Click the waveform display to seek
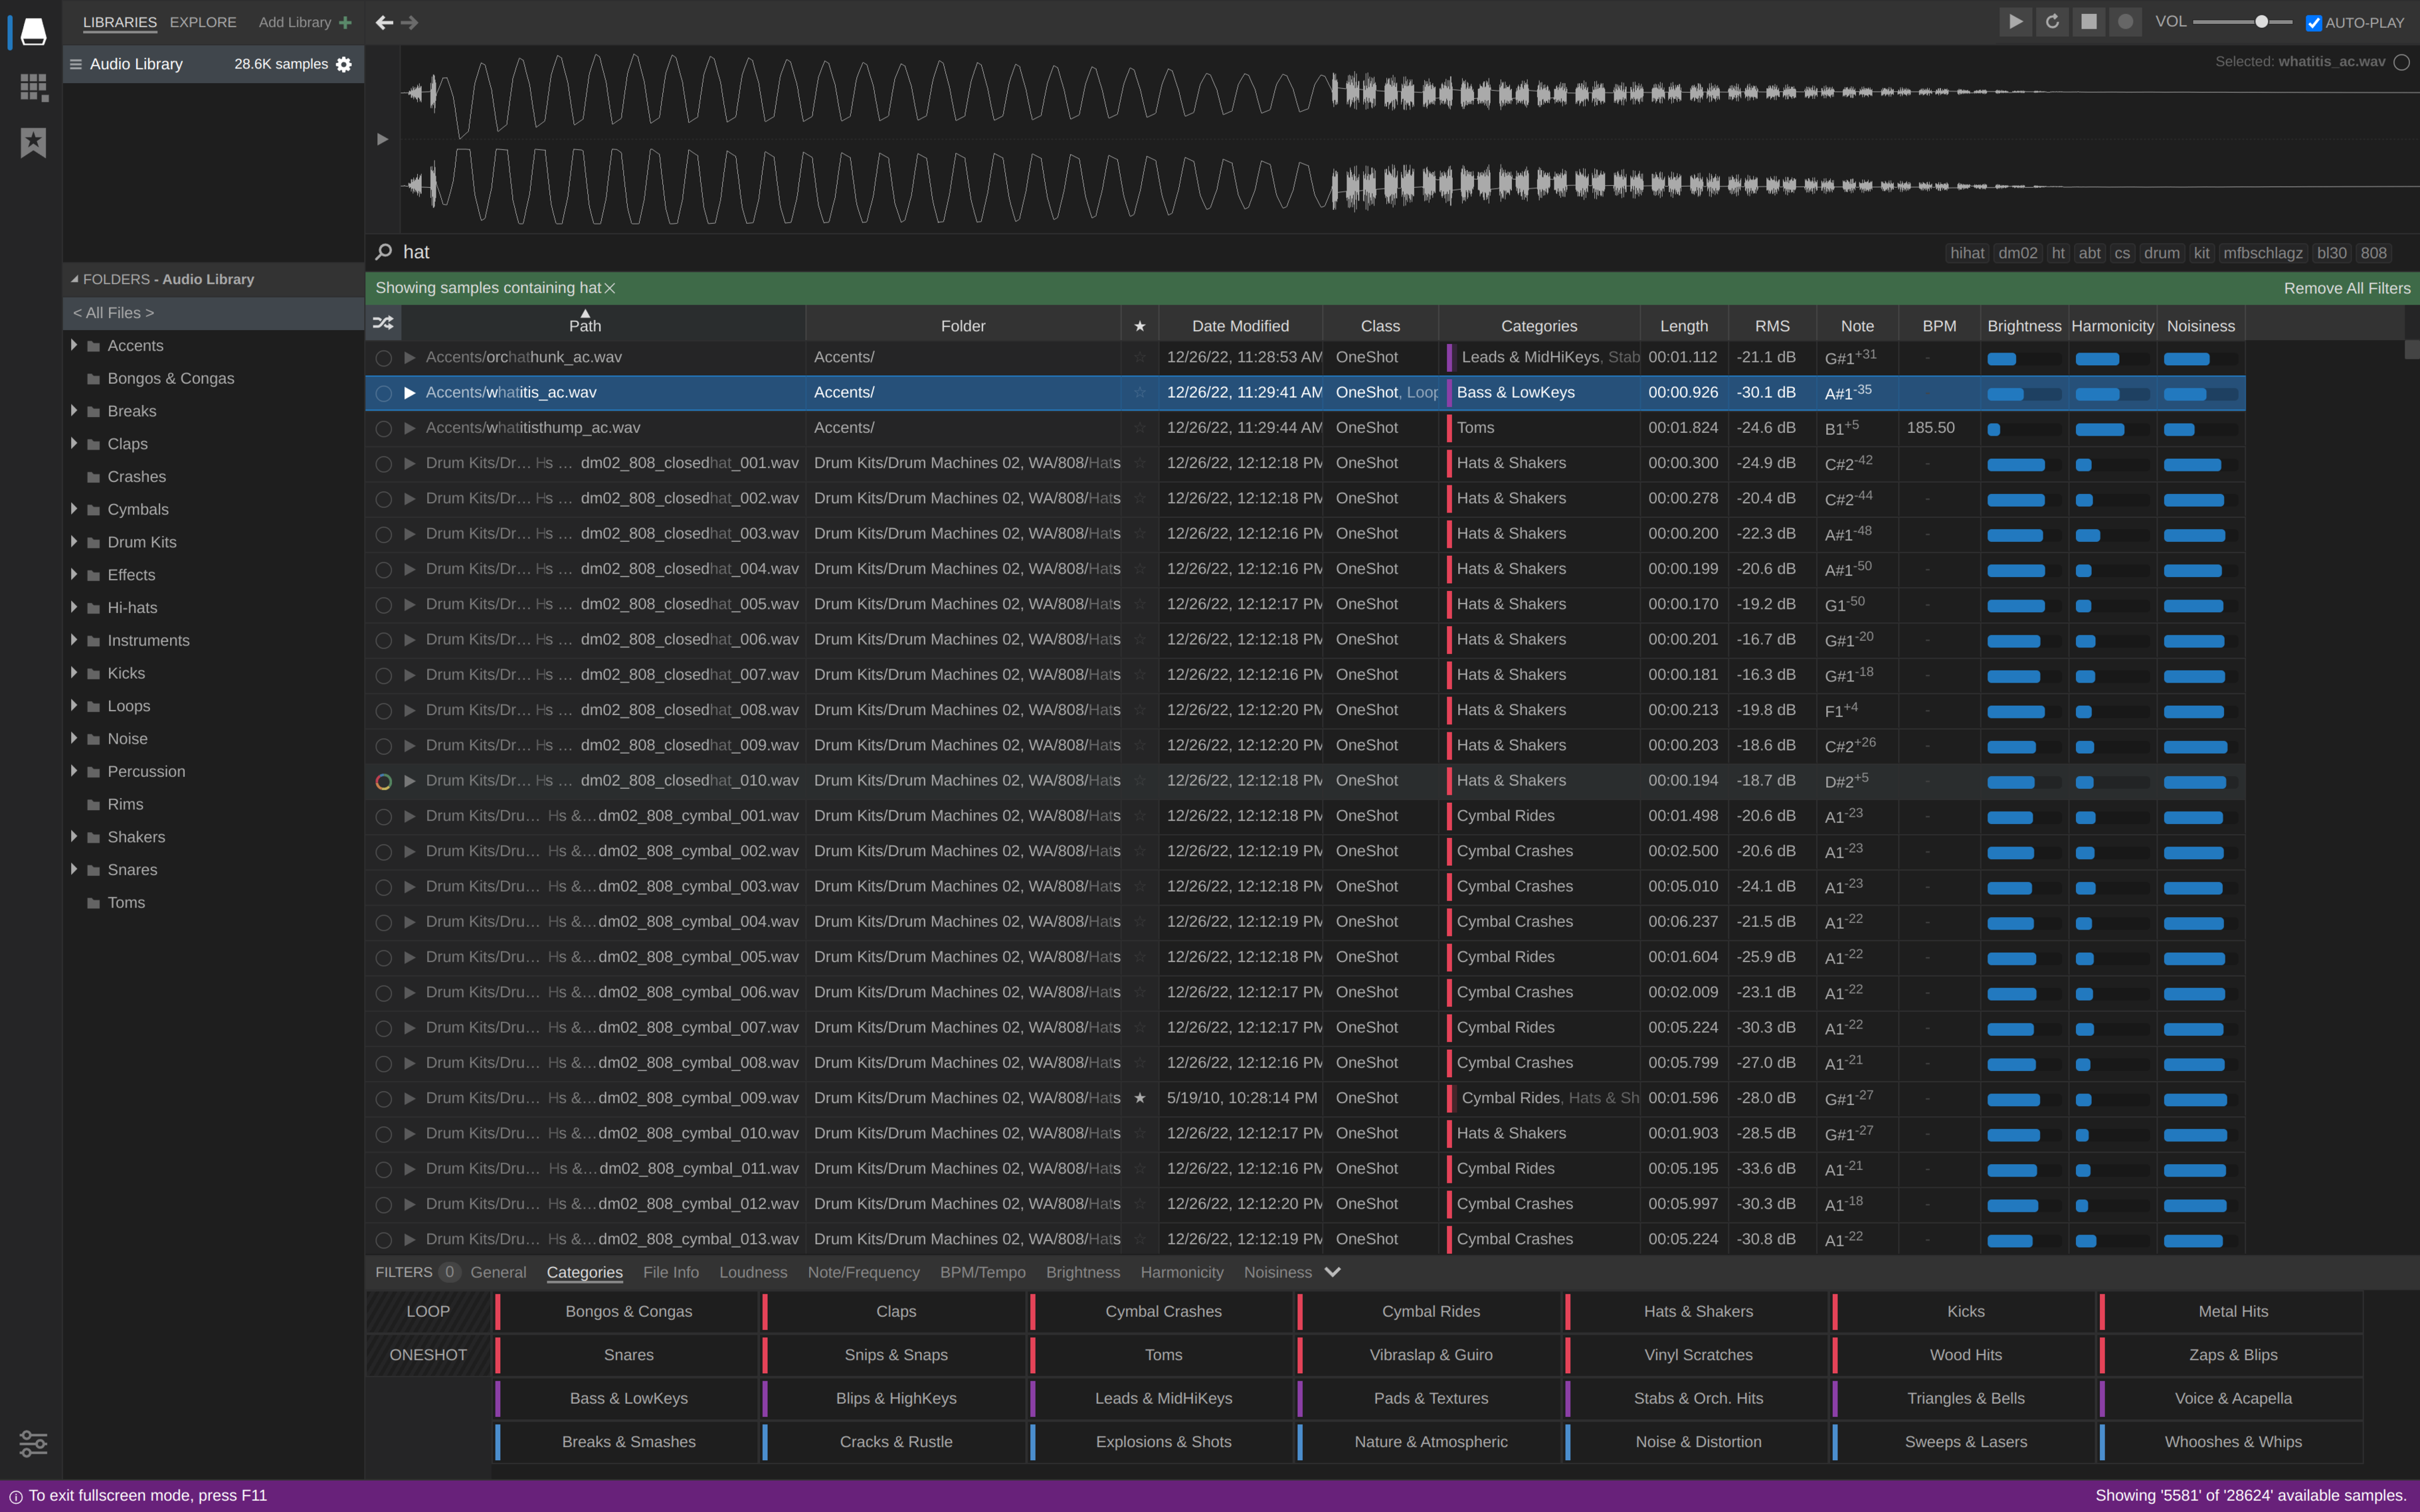This screenshot has width=2420, height=1512. pyautogui.click(x=1410, y=139)
